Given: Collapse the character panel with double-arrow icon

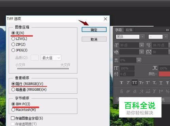Looking at the screenshot, I should [x=167, y=30].
